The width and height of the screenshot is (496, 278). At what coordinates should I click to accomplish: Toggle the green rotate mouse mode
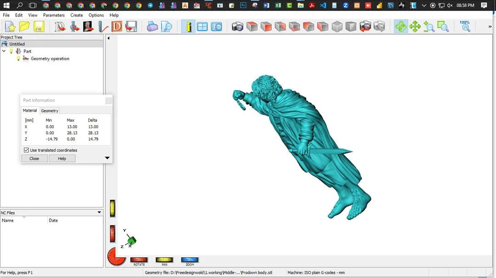[400, 27]
